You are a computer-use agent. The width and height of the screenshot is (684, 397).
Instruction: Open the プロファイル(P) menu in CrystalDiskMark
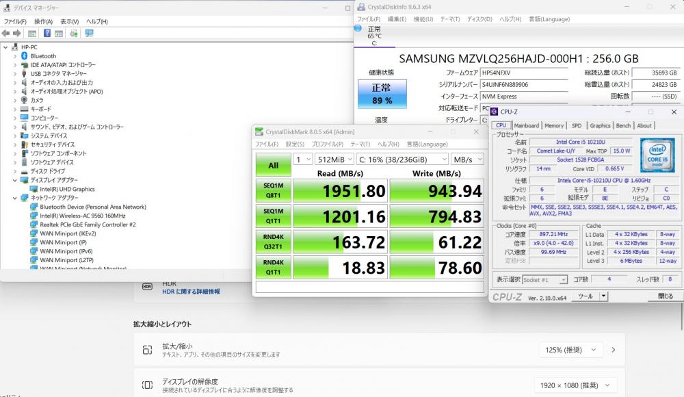click(327, 144)
